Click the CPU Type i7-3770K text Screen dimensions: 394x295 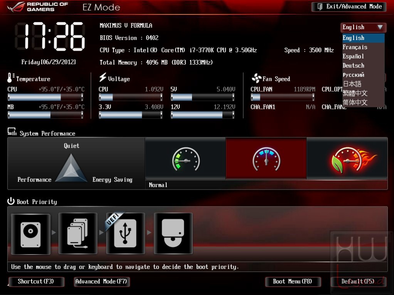pos(178,50)
